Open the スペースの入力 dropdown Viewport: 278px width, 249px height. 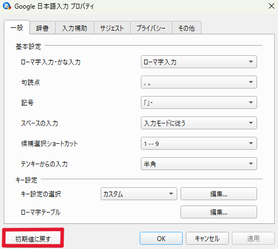tap(199, 123)
